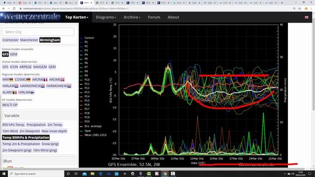Open Google Chrome from the taskbar
The width and height of the screenshot is (315, 177).
(165, 174)
